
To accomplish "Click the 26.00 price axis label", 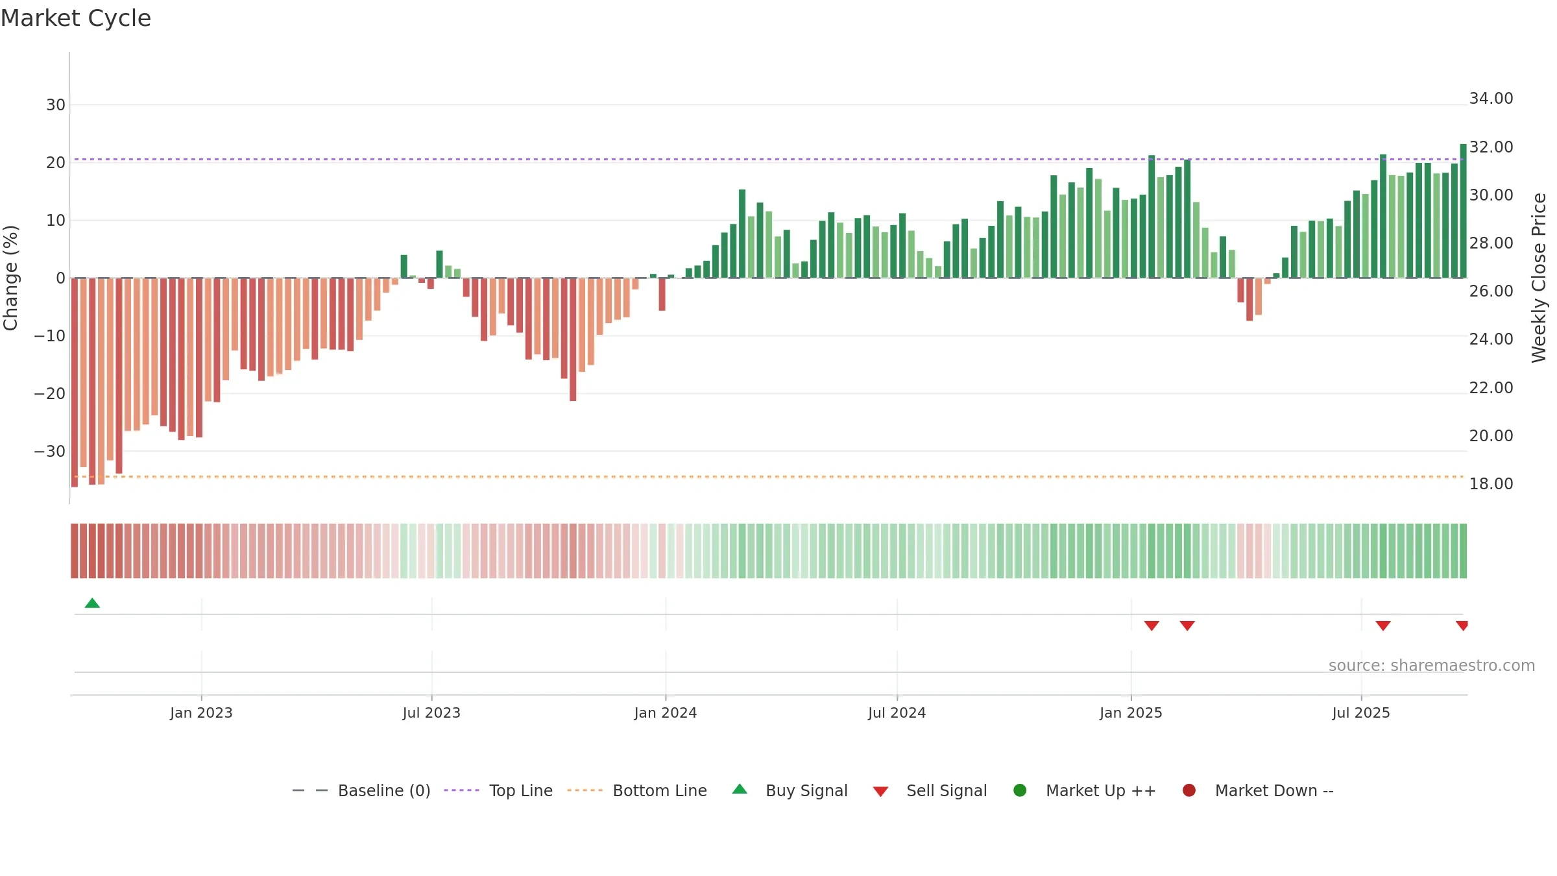I will pos(1491,291).
